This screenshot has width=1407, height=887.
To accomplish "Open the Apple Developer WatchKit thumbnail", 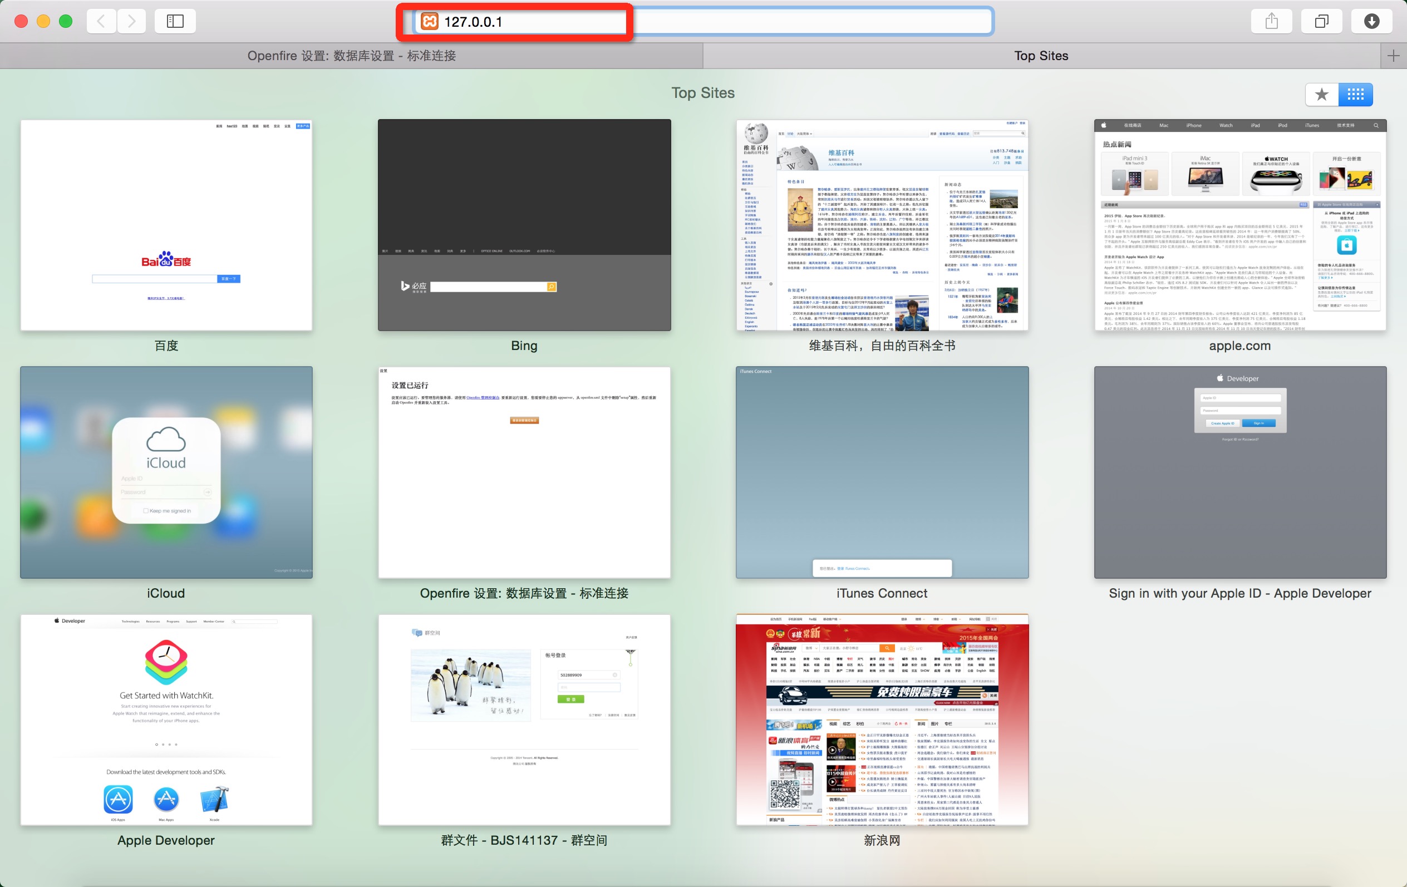I will (x=166, y=720).
